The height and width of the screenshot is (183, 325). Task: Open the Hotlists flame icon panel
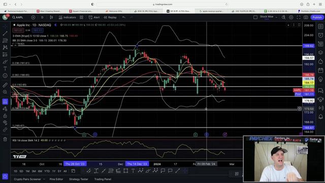click(320, 62)
